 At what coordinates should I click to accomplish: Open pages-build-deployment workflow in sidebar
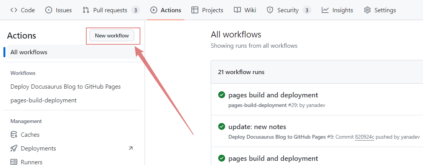click(43, 100)
